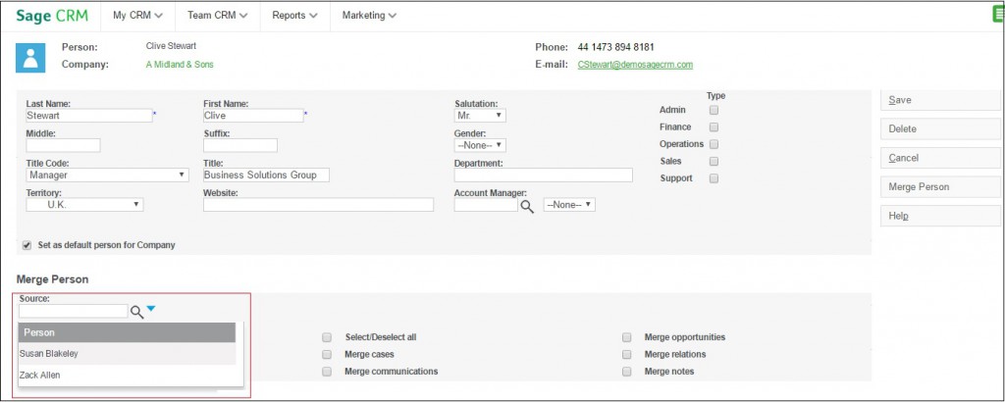Image resolution: width=1005 pixels, height=402 pixels.
Task: Select Susan Blakeley from the Source list
Action: [127, 353]
